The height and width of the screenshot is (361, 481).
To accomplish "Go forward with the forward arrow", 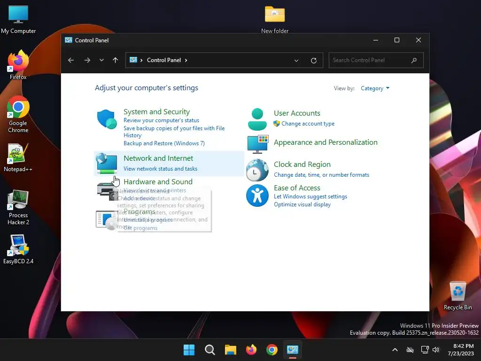I will point(87,60).
